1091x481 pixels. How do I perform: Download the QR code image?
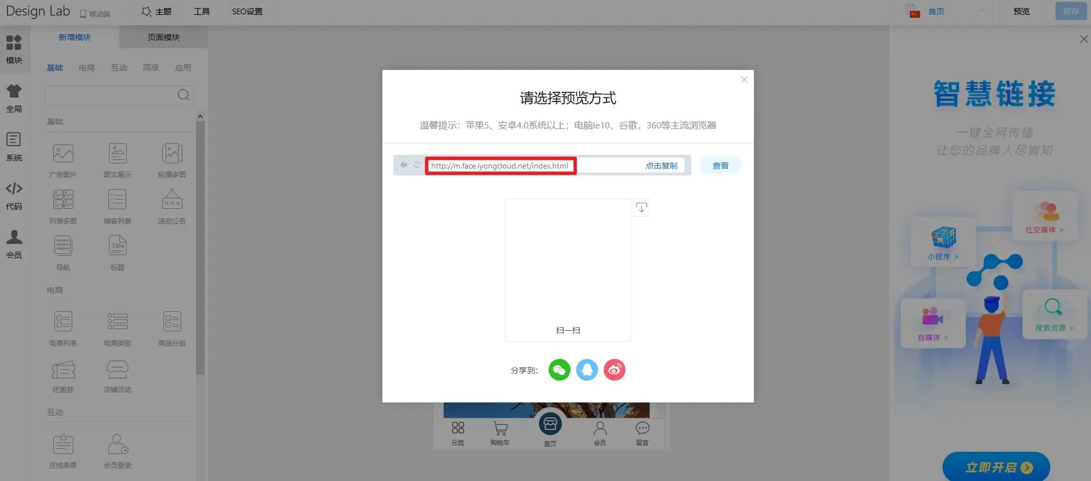641,208
